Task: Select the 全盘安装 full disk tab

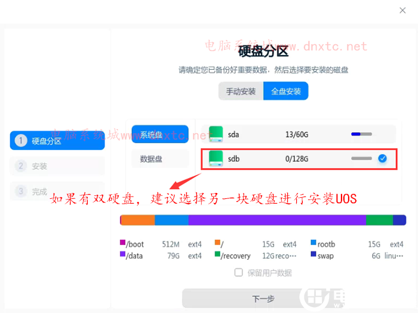Action: click(x=286, y=91)
